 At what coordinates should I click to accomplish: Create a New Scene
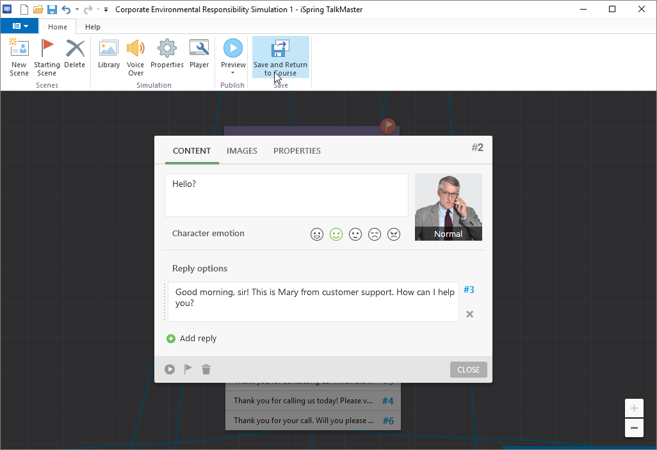pyautogui.click(x=19, y=56)
